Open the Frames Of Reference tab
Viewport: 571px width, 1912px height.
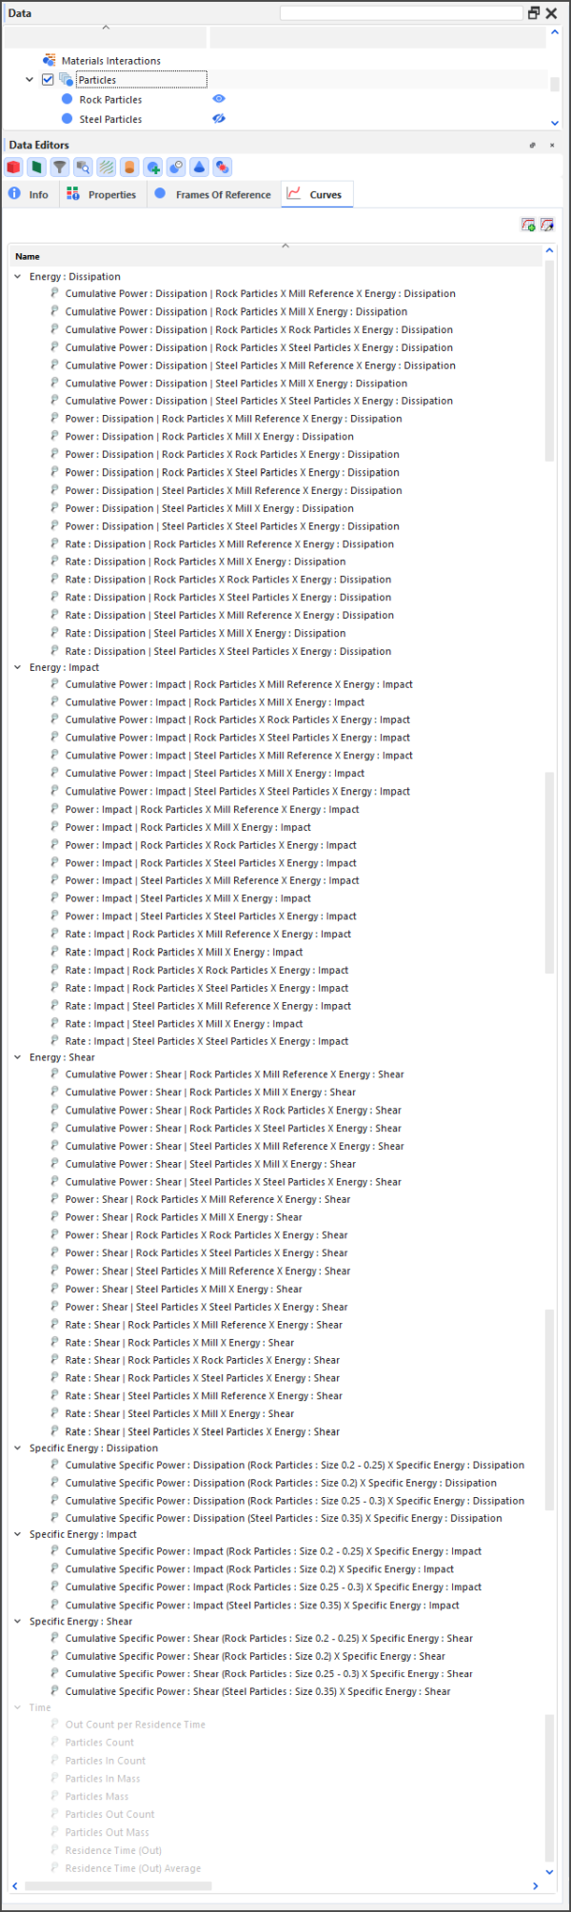(213, 194)
